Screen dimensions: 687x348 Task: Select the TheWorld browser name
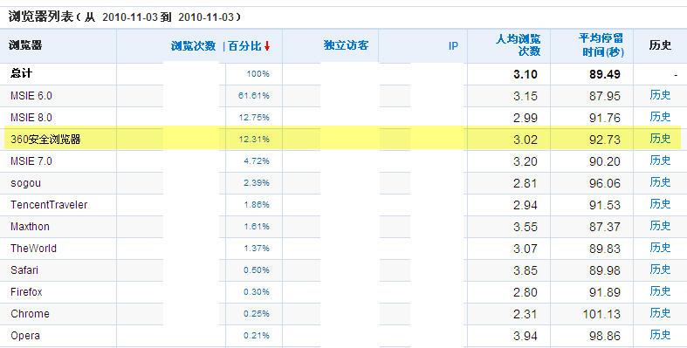point(33,249)
